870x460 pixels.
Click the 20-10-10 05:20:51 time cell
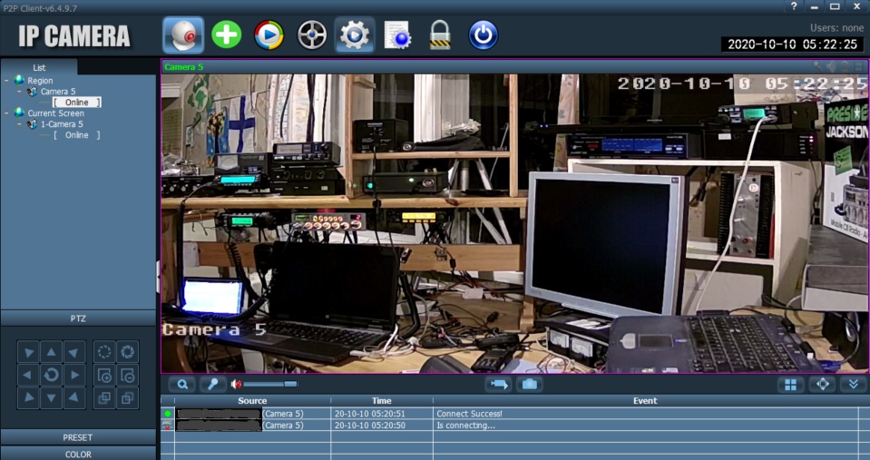tap(382, 414)
